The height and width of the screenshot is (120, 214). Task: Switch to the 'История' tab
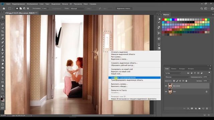click(x=191, y=69)
